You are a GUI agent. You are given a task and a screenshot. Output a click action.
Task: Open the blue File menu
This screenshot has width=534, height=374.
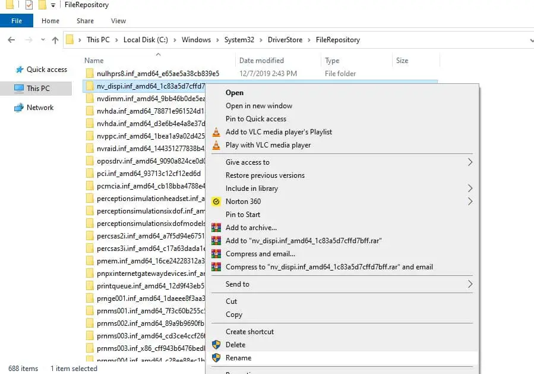pyautogui.click(x=17, y=21)
